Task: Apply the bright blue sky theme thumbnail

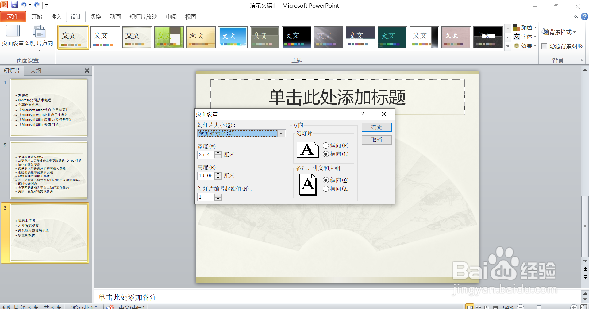Action: tap(233, 37)
